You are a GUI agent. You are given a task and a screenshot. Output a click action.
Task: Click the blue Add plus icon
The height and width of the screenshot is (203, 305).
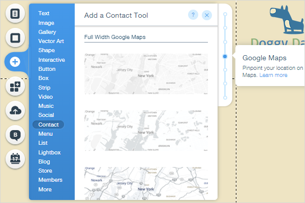click(x=15, y=62)
